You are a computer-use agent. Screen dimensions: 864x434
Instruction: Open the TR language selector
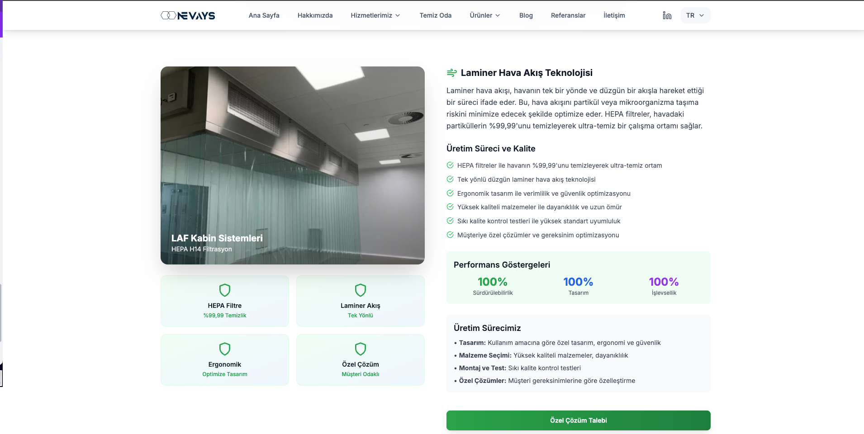[695, 15]
